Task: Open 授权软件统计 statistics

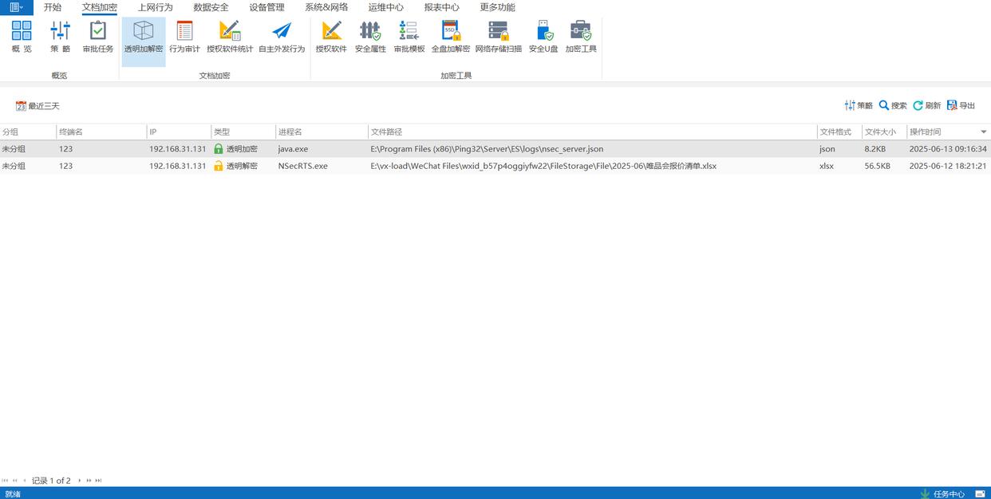Action: [x=230, y=37]
